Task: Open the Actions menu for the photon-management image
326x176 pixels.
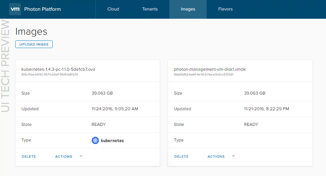Action: (x=216, y=157)
